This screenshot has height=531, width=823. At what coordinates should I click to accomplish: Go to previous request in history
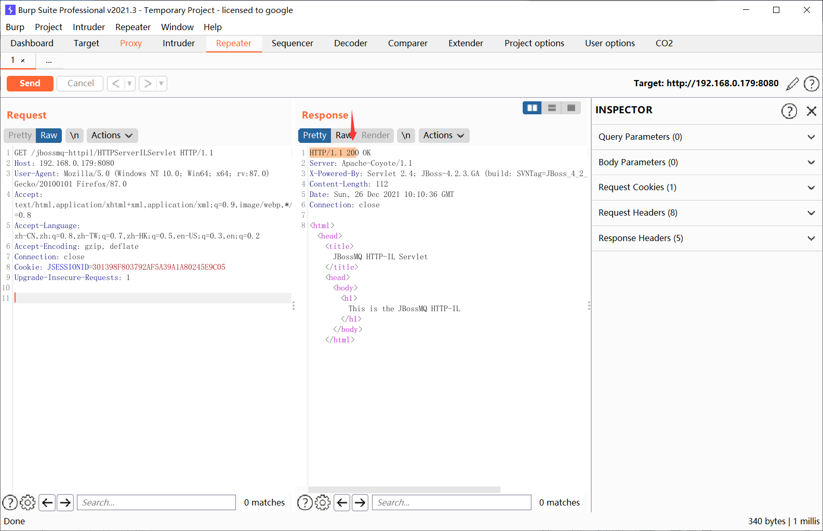coord(116,83)
